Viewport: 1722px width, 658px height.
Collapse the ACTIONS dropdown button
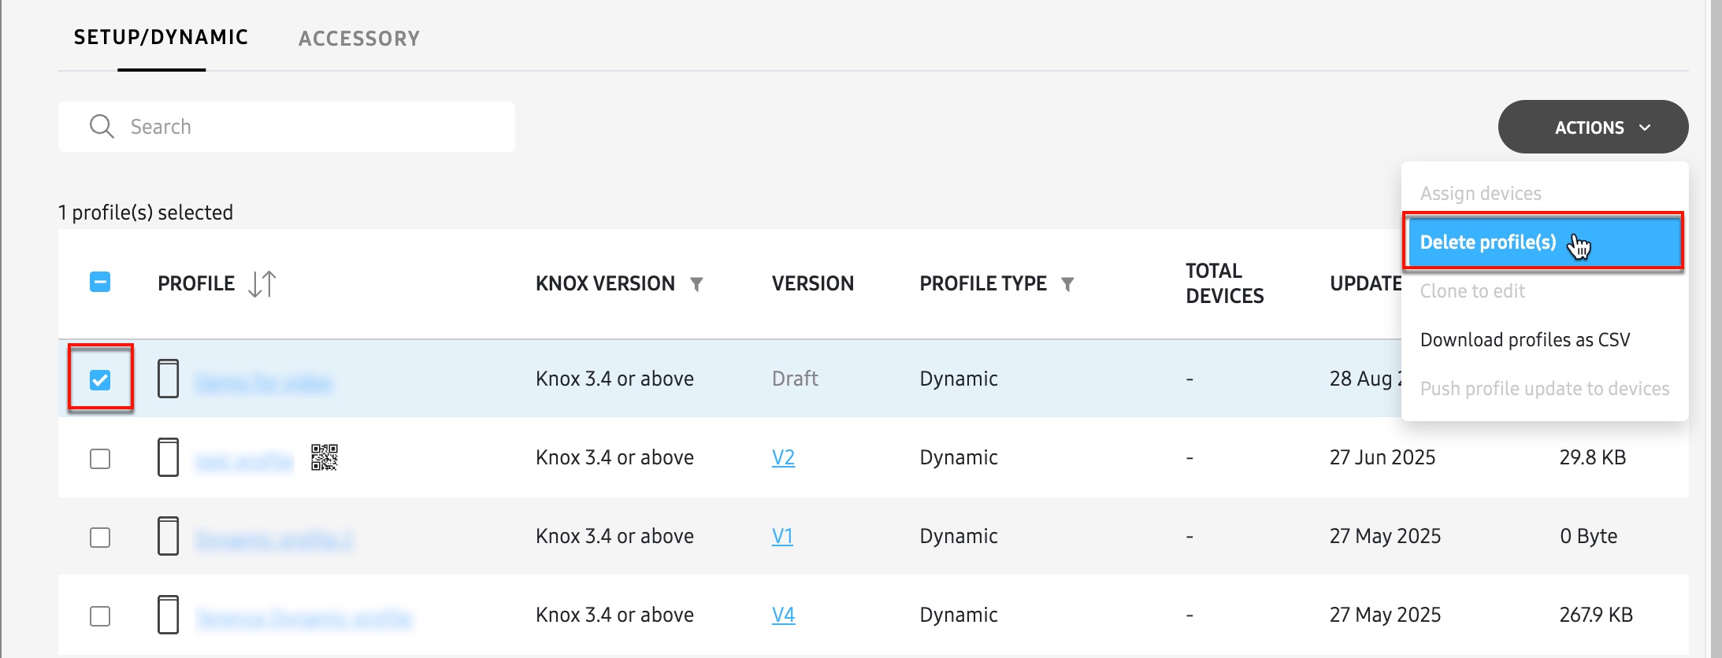1593,128
